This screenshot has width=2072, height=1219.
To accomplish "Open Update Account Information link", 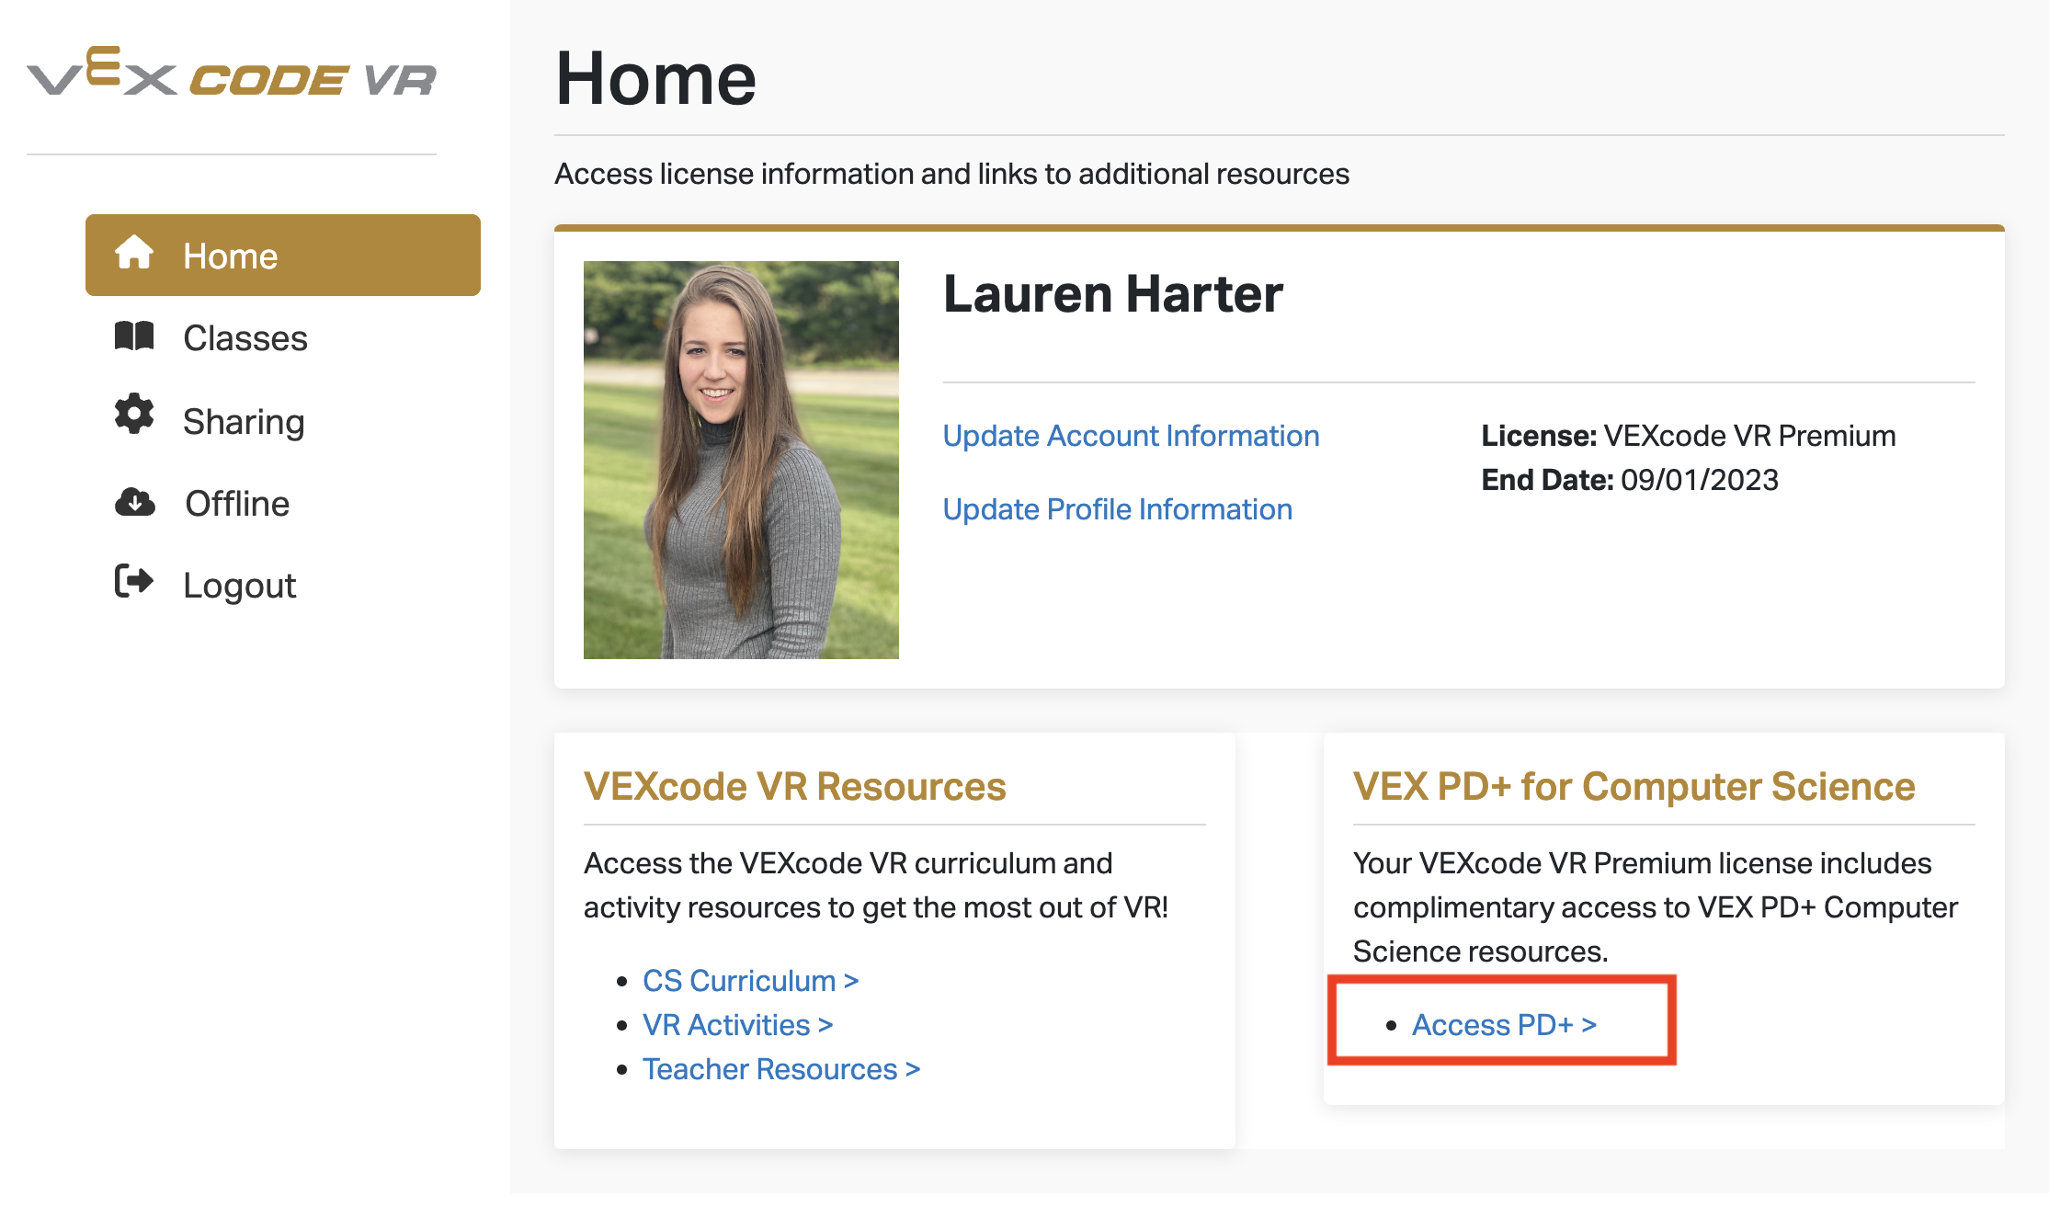I will click(x=1131, y=436).
